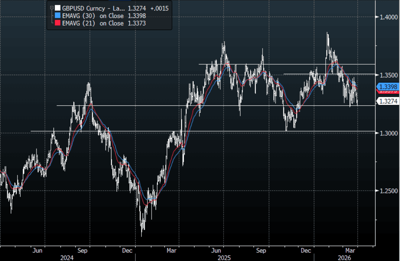Click the 1.2500 price axis label
Screen dimensions: 400x261
388,191
